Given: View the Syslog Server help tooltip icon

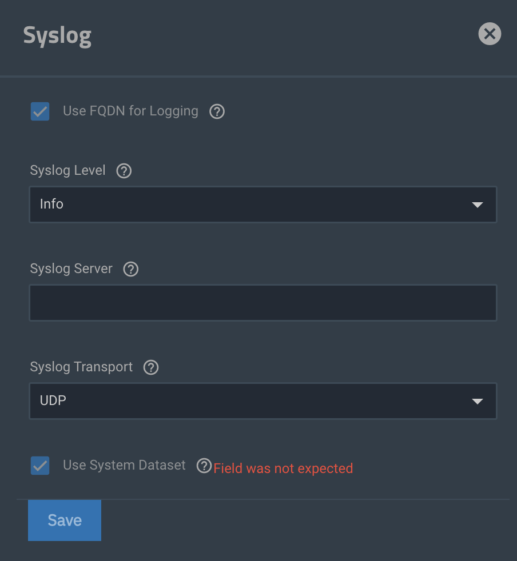Looking at the screenshot, I should (x=131, y=269).
